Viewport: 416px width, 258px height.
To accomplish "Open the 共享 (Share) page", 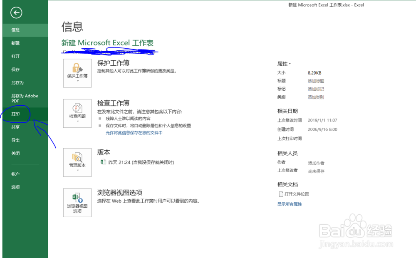I will (25, 127).
